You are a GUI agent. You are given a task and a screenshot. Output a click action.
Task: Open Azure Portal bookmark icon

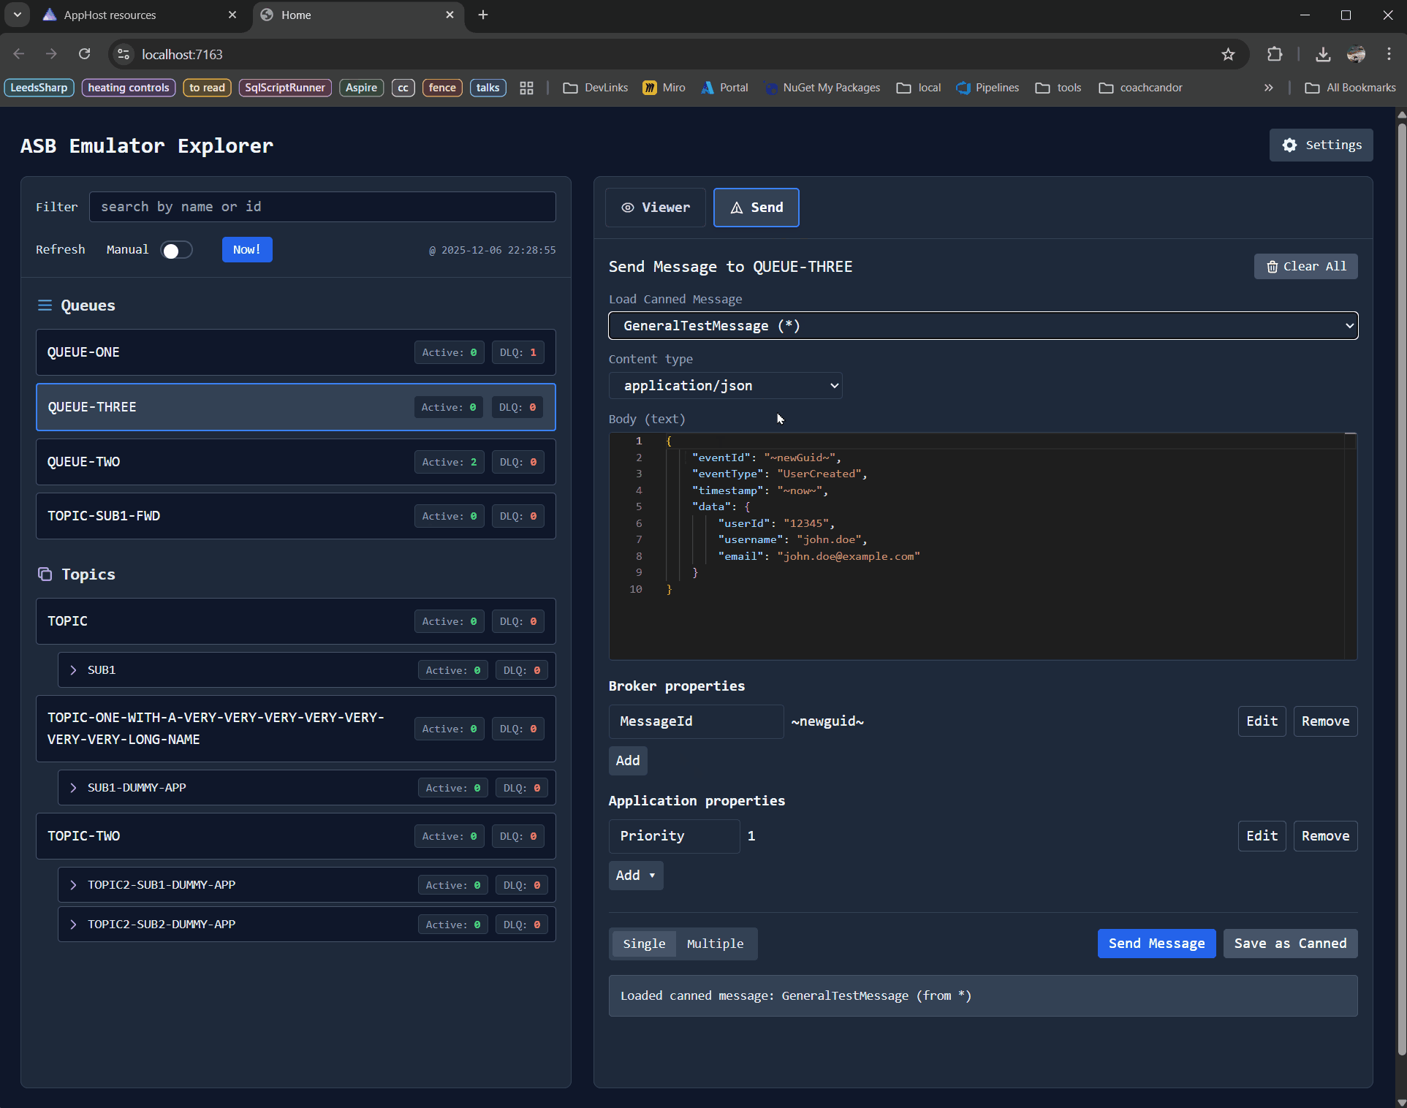coord(708,88)
